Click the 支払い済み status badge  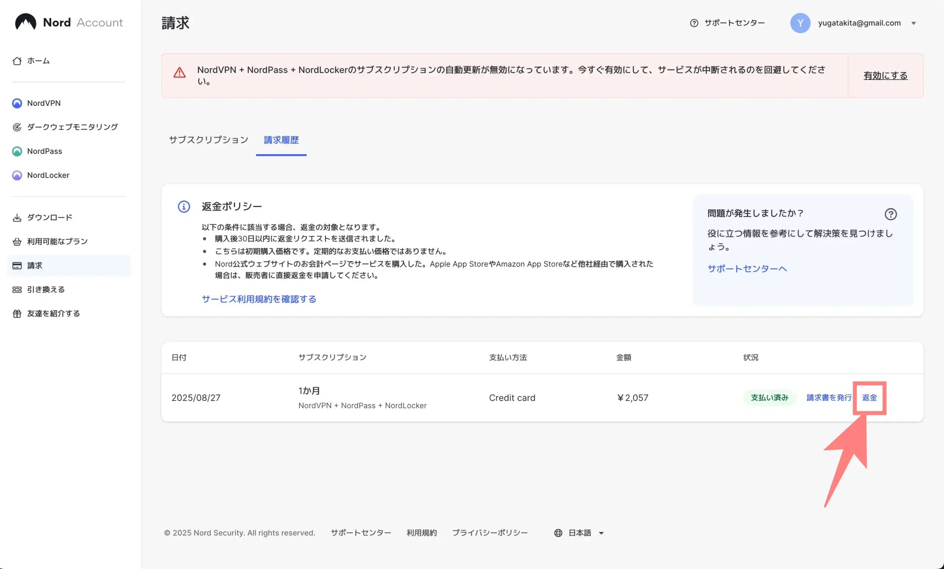(769, 398)
